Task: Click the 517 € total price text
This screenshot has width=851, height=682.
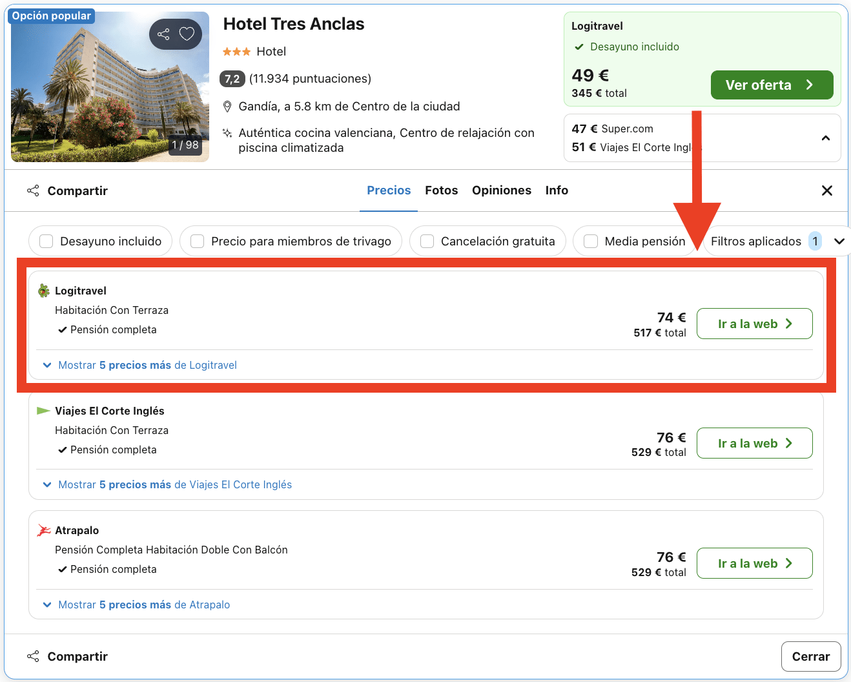Action: (660, 333)
